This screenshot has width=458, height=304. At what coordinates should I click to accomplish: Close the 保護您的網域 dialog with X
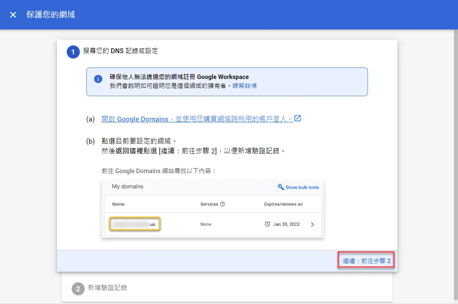click(13, 15)
